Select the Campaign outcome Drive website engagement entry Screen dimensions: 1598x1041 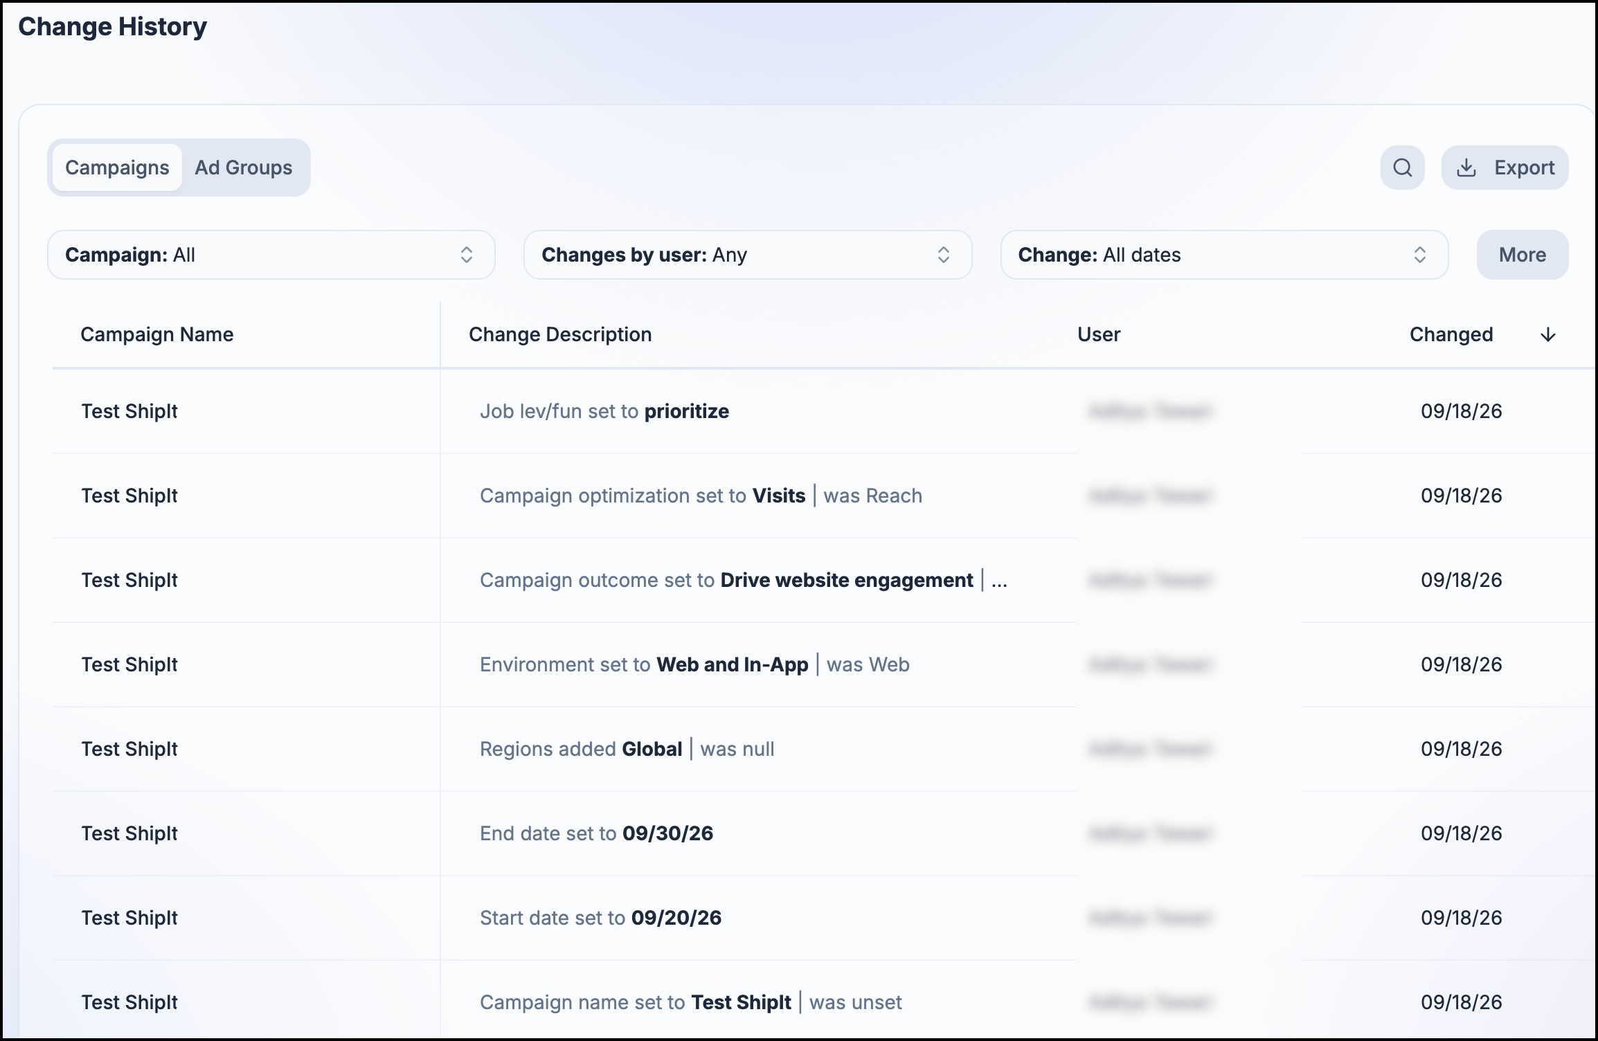(x=744, y=580)
